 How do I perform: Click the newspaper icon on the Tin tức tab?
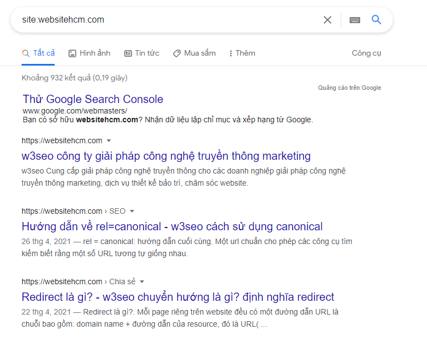(x=128, y=53)
